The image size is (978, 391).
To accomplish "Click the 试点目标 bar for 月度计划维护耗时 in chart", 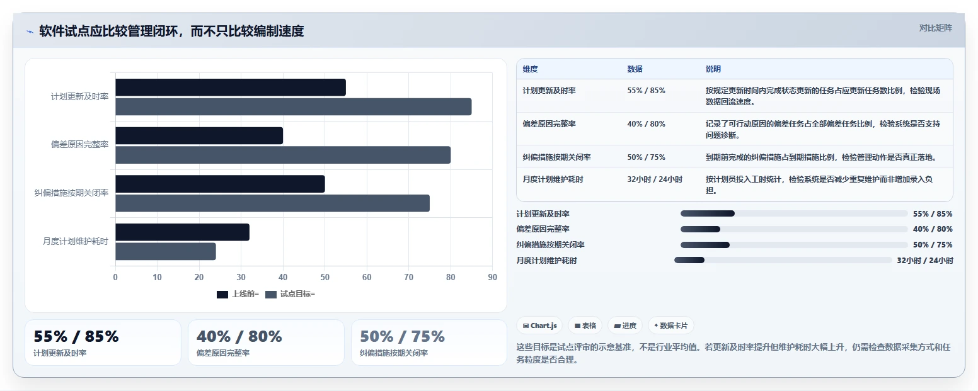I will pos(166,252).
